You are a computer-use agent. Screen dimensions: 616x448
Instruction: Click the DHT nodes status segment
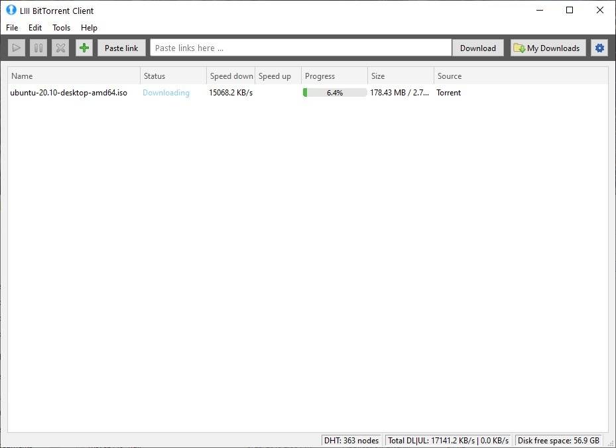(x=351, y=440)
